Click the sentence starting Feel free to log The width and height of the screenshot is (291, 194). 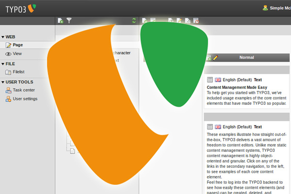(245, 187)
